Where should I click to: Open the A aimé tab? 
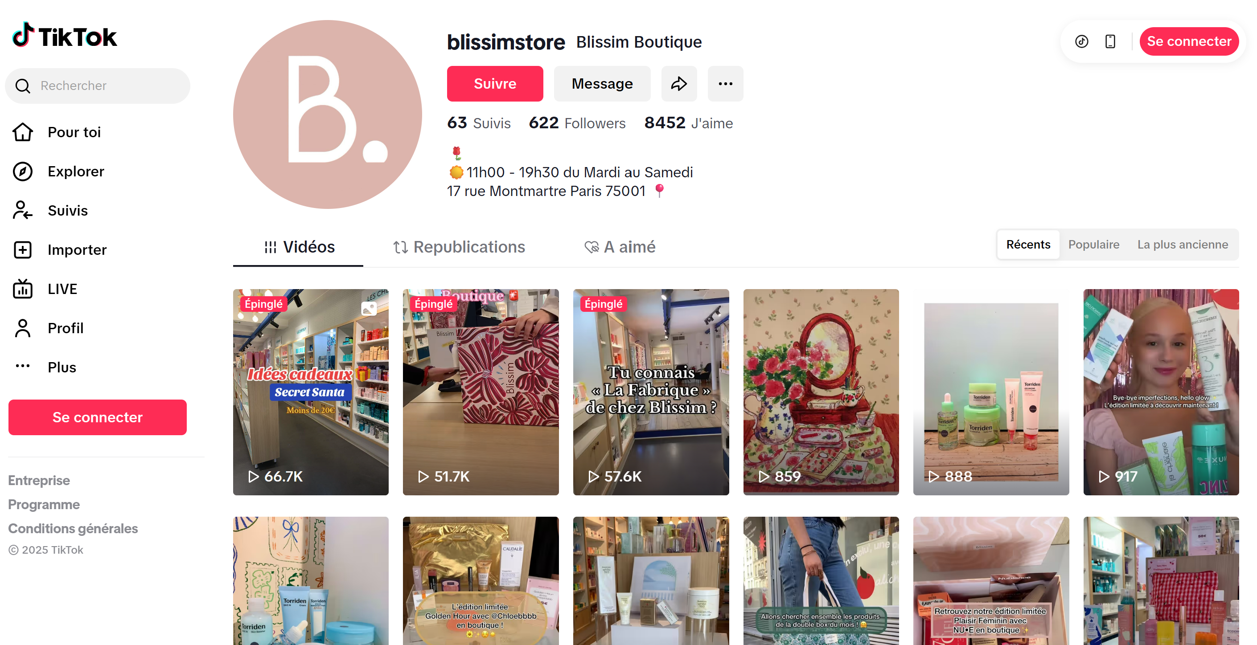pos(620,247)
